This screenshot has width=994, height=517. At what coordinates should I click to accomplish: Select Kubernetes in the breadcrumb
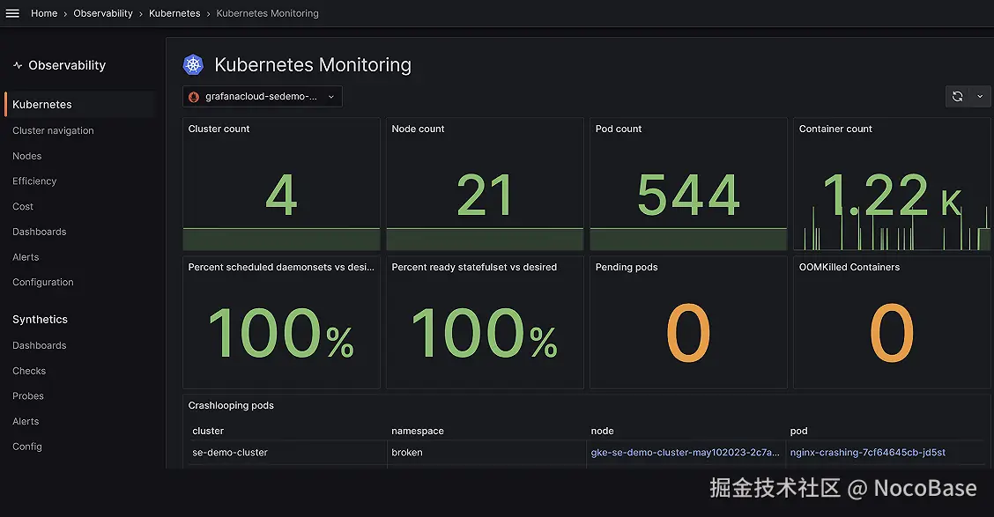(x=174, y=13)
